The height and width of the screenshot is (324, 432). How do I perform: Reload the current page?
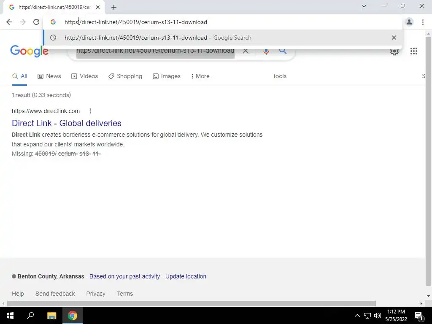36,22
